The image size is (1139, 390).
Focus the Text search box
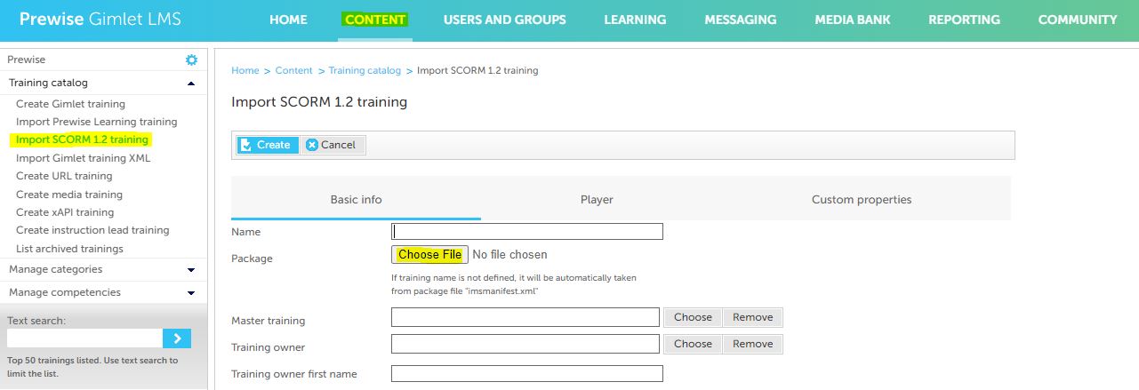pos(84,338)
